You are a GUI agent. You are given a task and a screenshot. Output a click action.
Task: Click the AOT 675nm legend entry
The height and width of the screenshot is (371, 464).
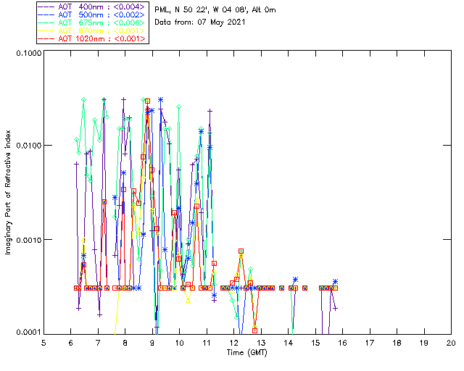click(x=92, y=22)
